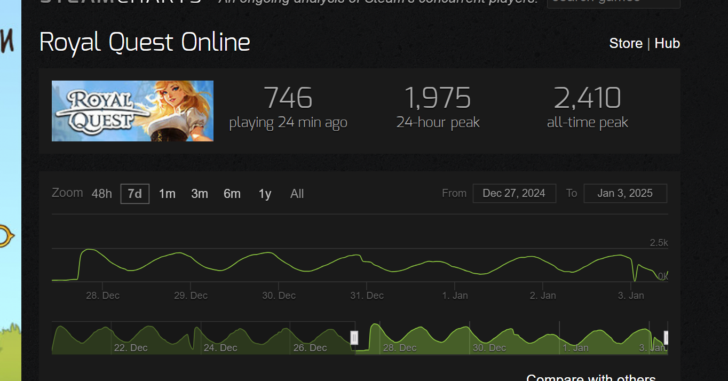Click the right navigator range handle

coord(666,337)
